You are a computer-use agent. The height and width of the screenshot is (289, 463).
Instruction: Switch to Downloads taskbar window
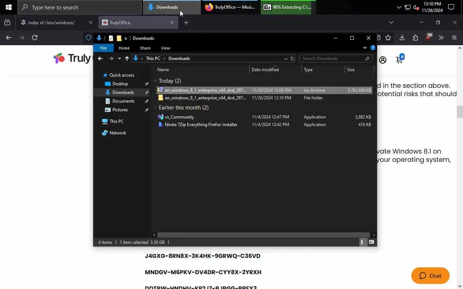click(172, 7)
